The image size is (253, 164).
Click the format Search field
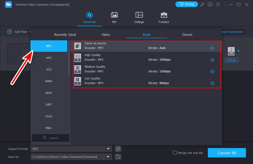tap(51, 138)
